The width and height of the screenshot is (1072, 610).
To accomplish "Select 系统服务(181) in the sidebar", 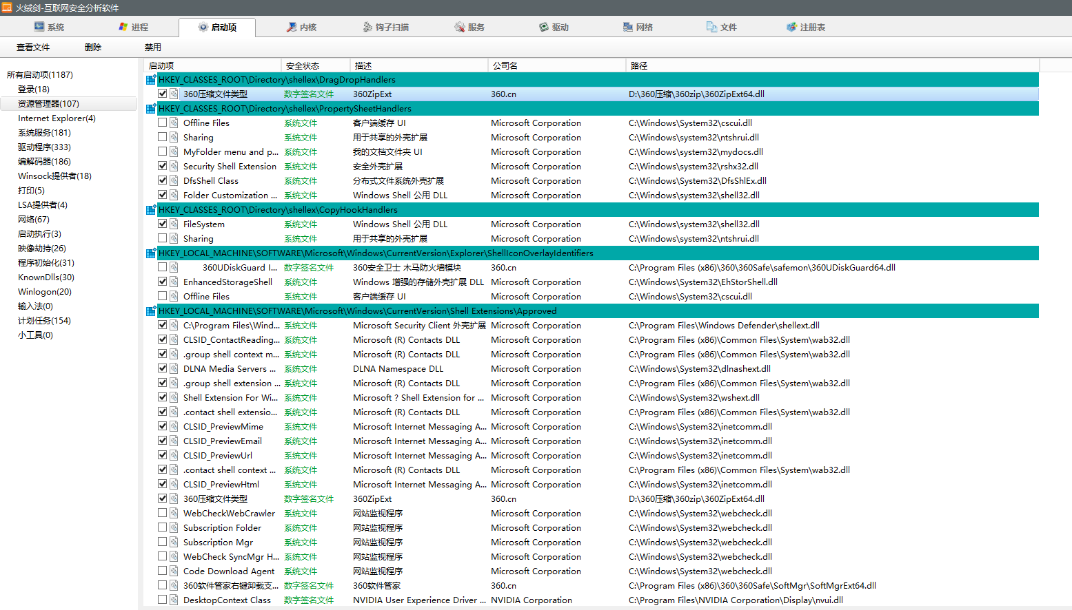I will (x=44, y=132).
